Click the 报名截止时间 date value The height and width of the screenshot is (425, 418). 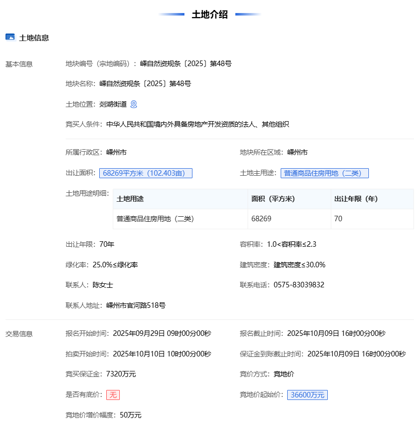[x=336, y=333]
